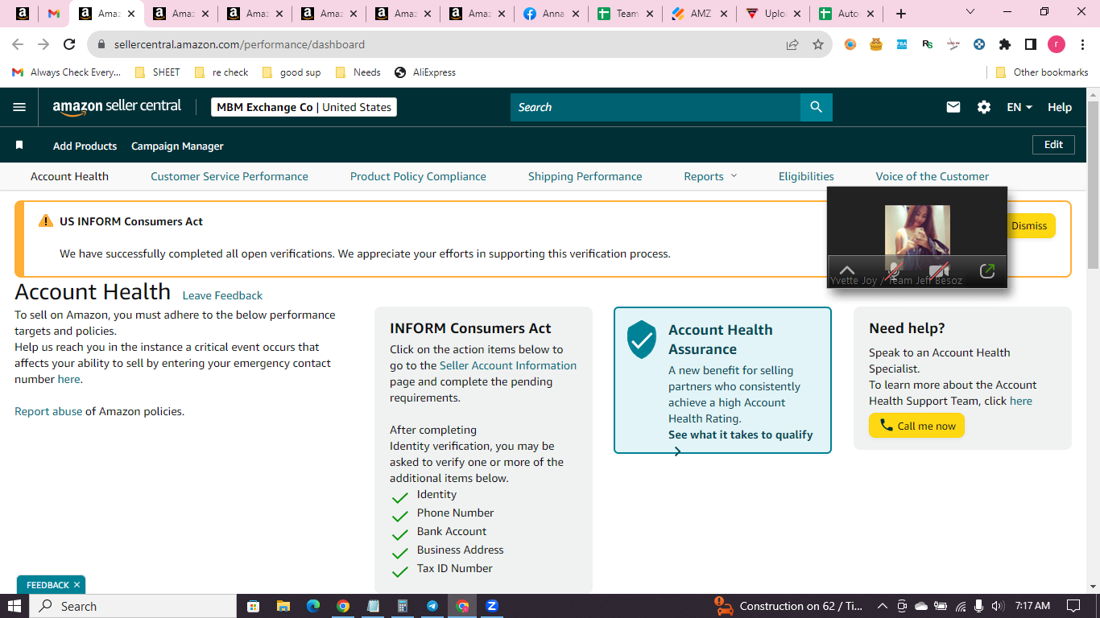Click the bear honey pot extension icon
The image size is (1100, 618).
point(876,44)
